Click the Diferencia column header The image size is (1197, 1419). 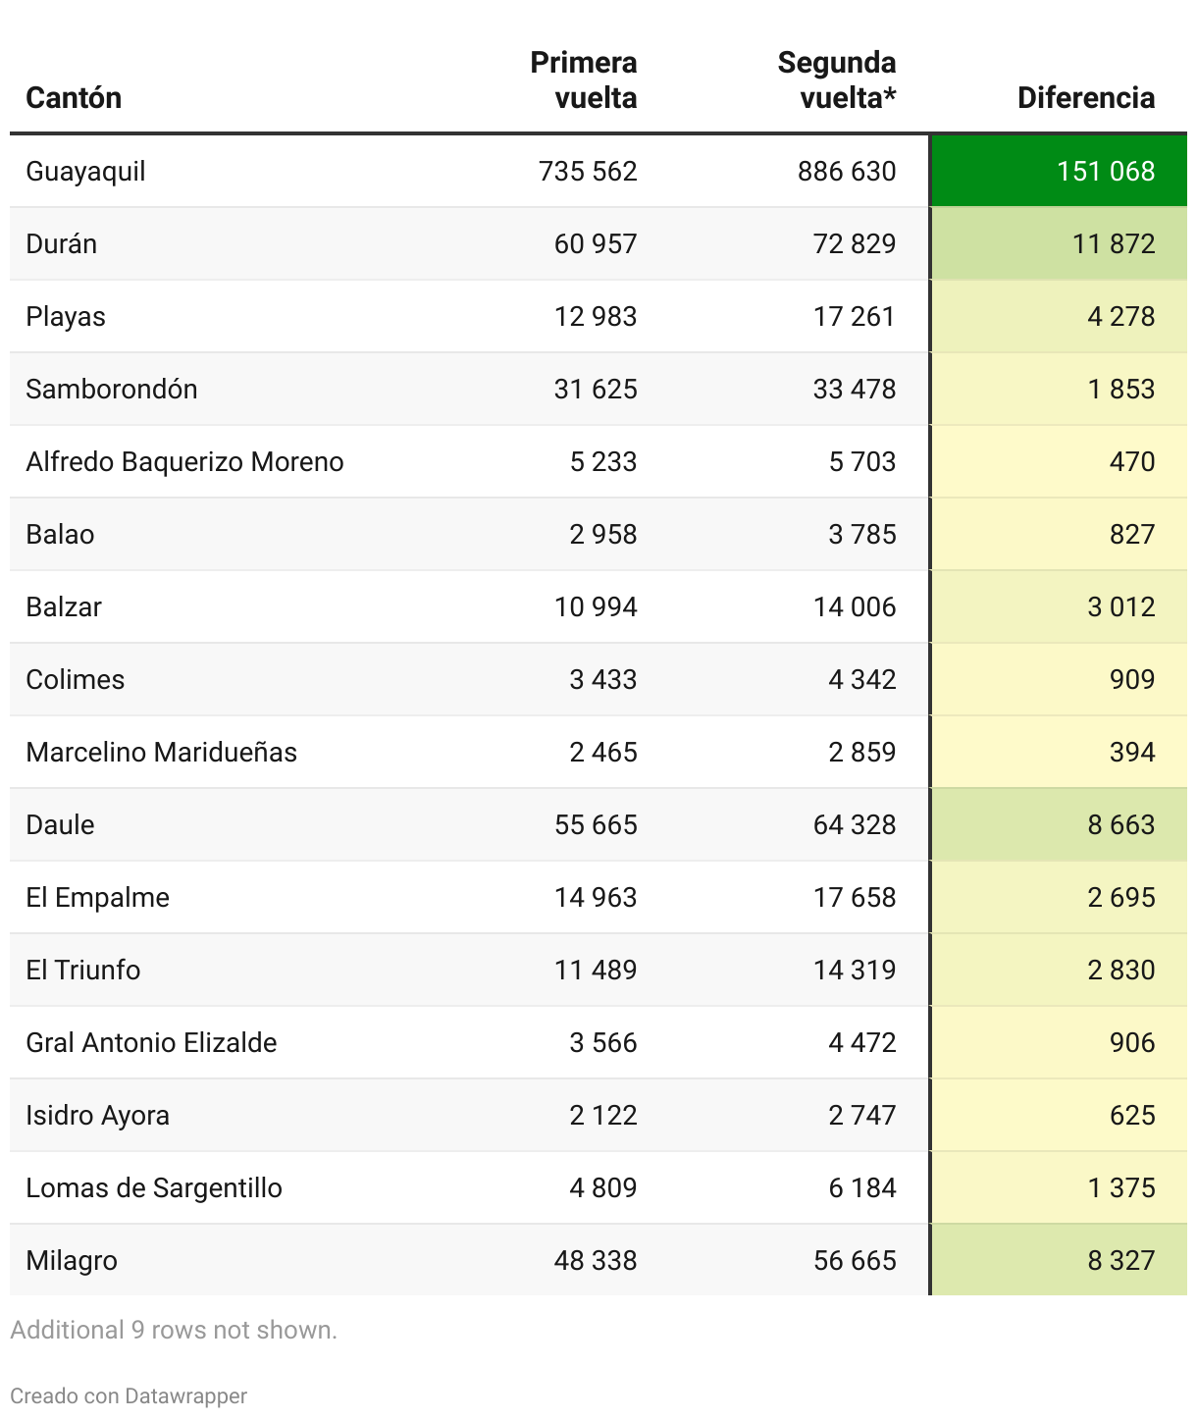pos(1085,97)
